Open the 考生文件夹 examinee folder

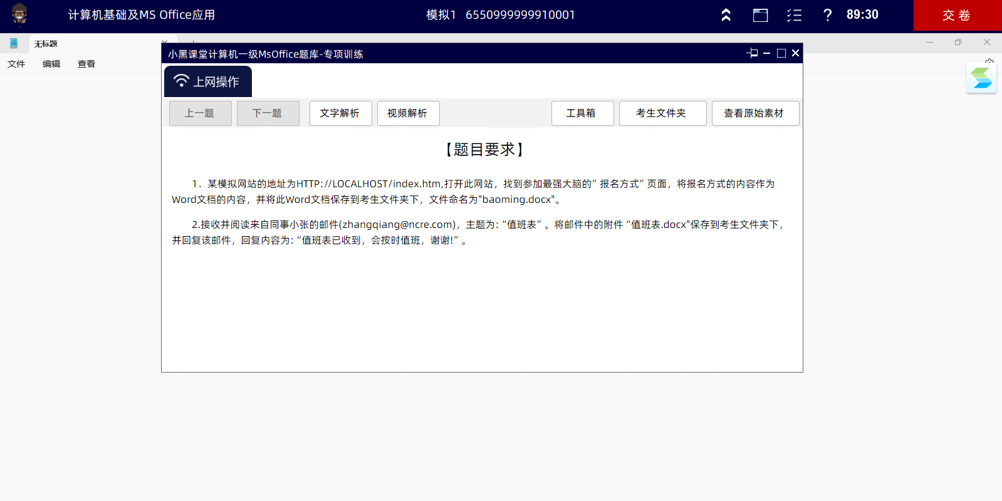pos(662,113)
